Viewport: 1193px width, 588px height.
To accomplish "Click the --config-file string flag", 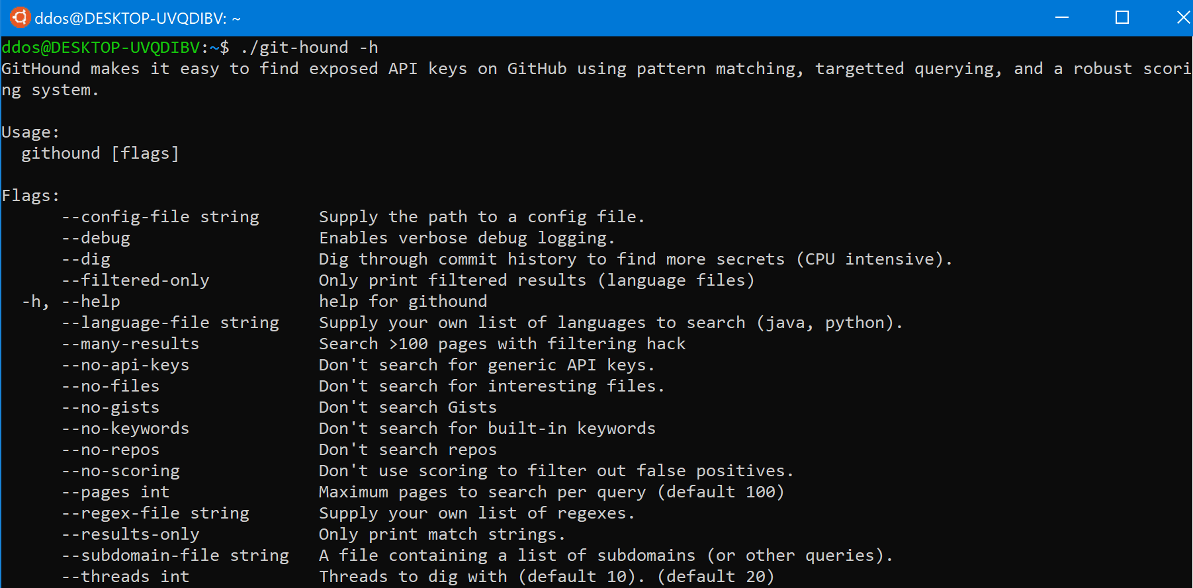I will tap(160, 217).
